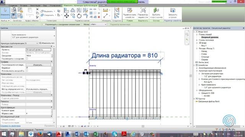Open the Выбор panel dropdown
The image size is (245, 137).
5,21
